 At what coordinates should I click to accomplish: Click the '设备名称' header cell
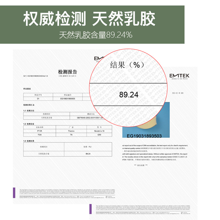(x=40, y=127)
